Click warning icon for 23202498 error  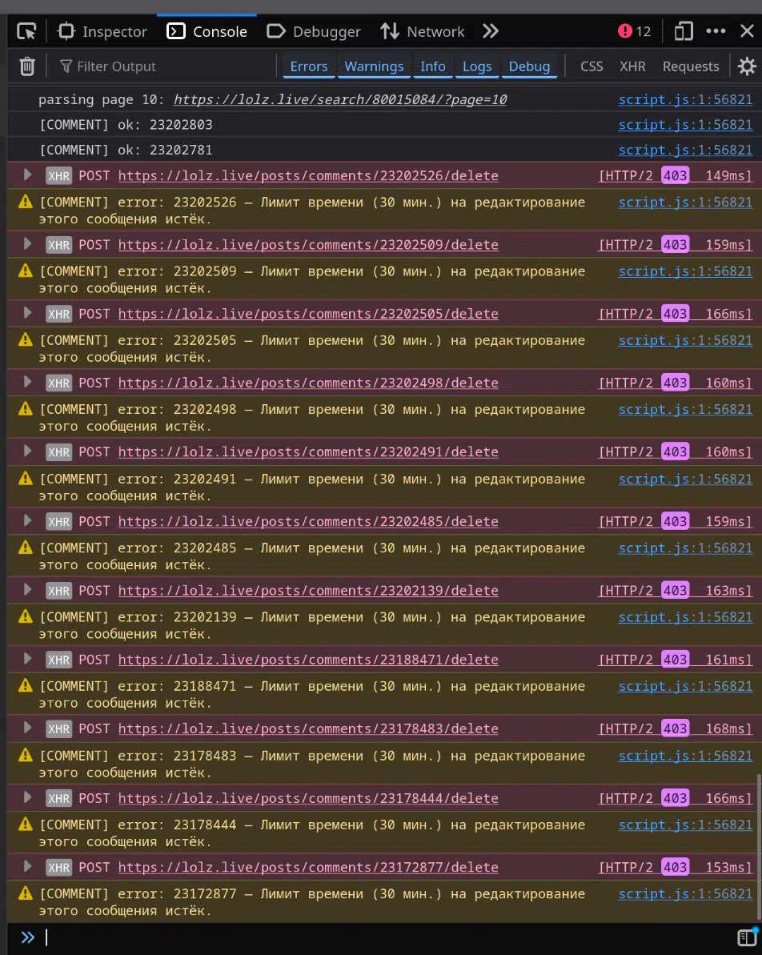tap(25, 409)
